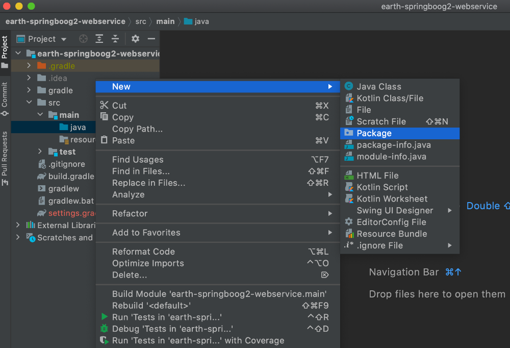The height and width of the screenshot is (348, 510).
Task: Create new Package
Action: coord(400,134)
